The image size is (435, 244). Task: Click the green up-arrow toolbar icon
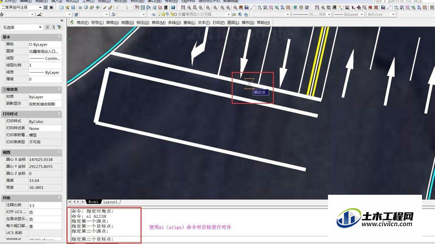[295, 7]
